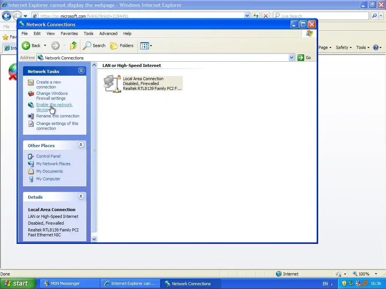Open the Views toolbar button

point(144,46)
